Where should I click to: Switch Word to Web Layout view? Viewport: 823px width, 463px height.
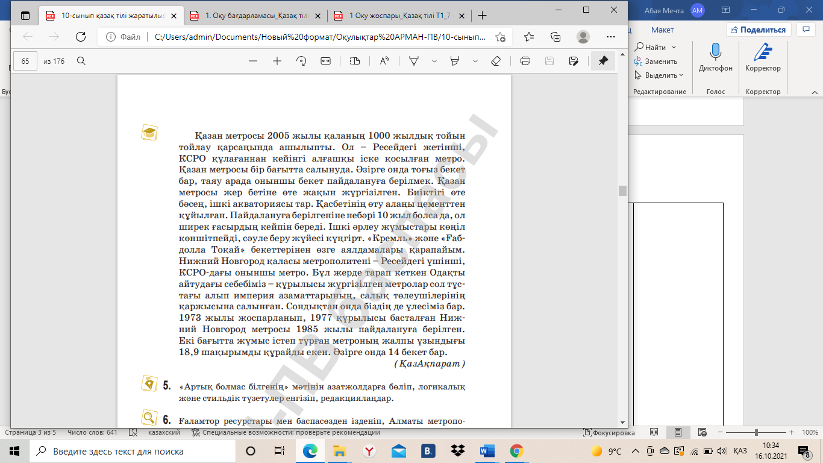(702, 432)
